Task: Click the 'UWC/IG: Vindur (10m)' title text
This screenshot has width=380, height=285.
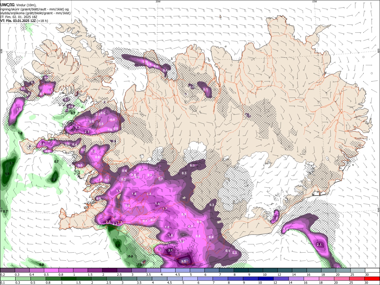Action: [18, 5]
